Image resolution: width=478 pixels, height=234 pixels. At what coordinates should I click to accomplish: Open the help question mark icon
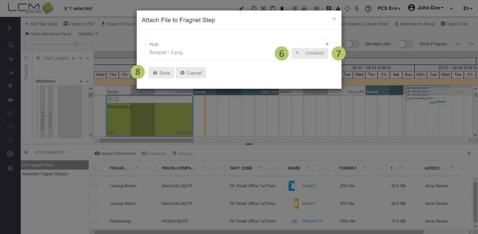pyautogui.click(x=368, y=9)
